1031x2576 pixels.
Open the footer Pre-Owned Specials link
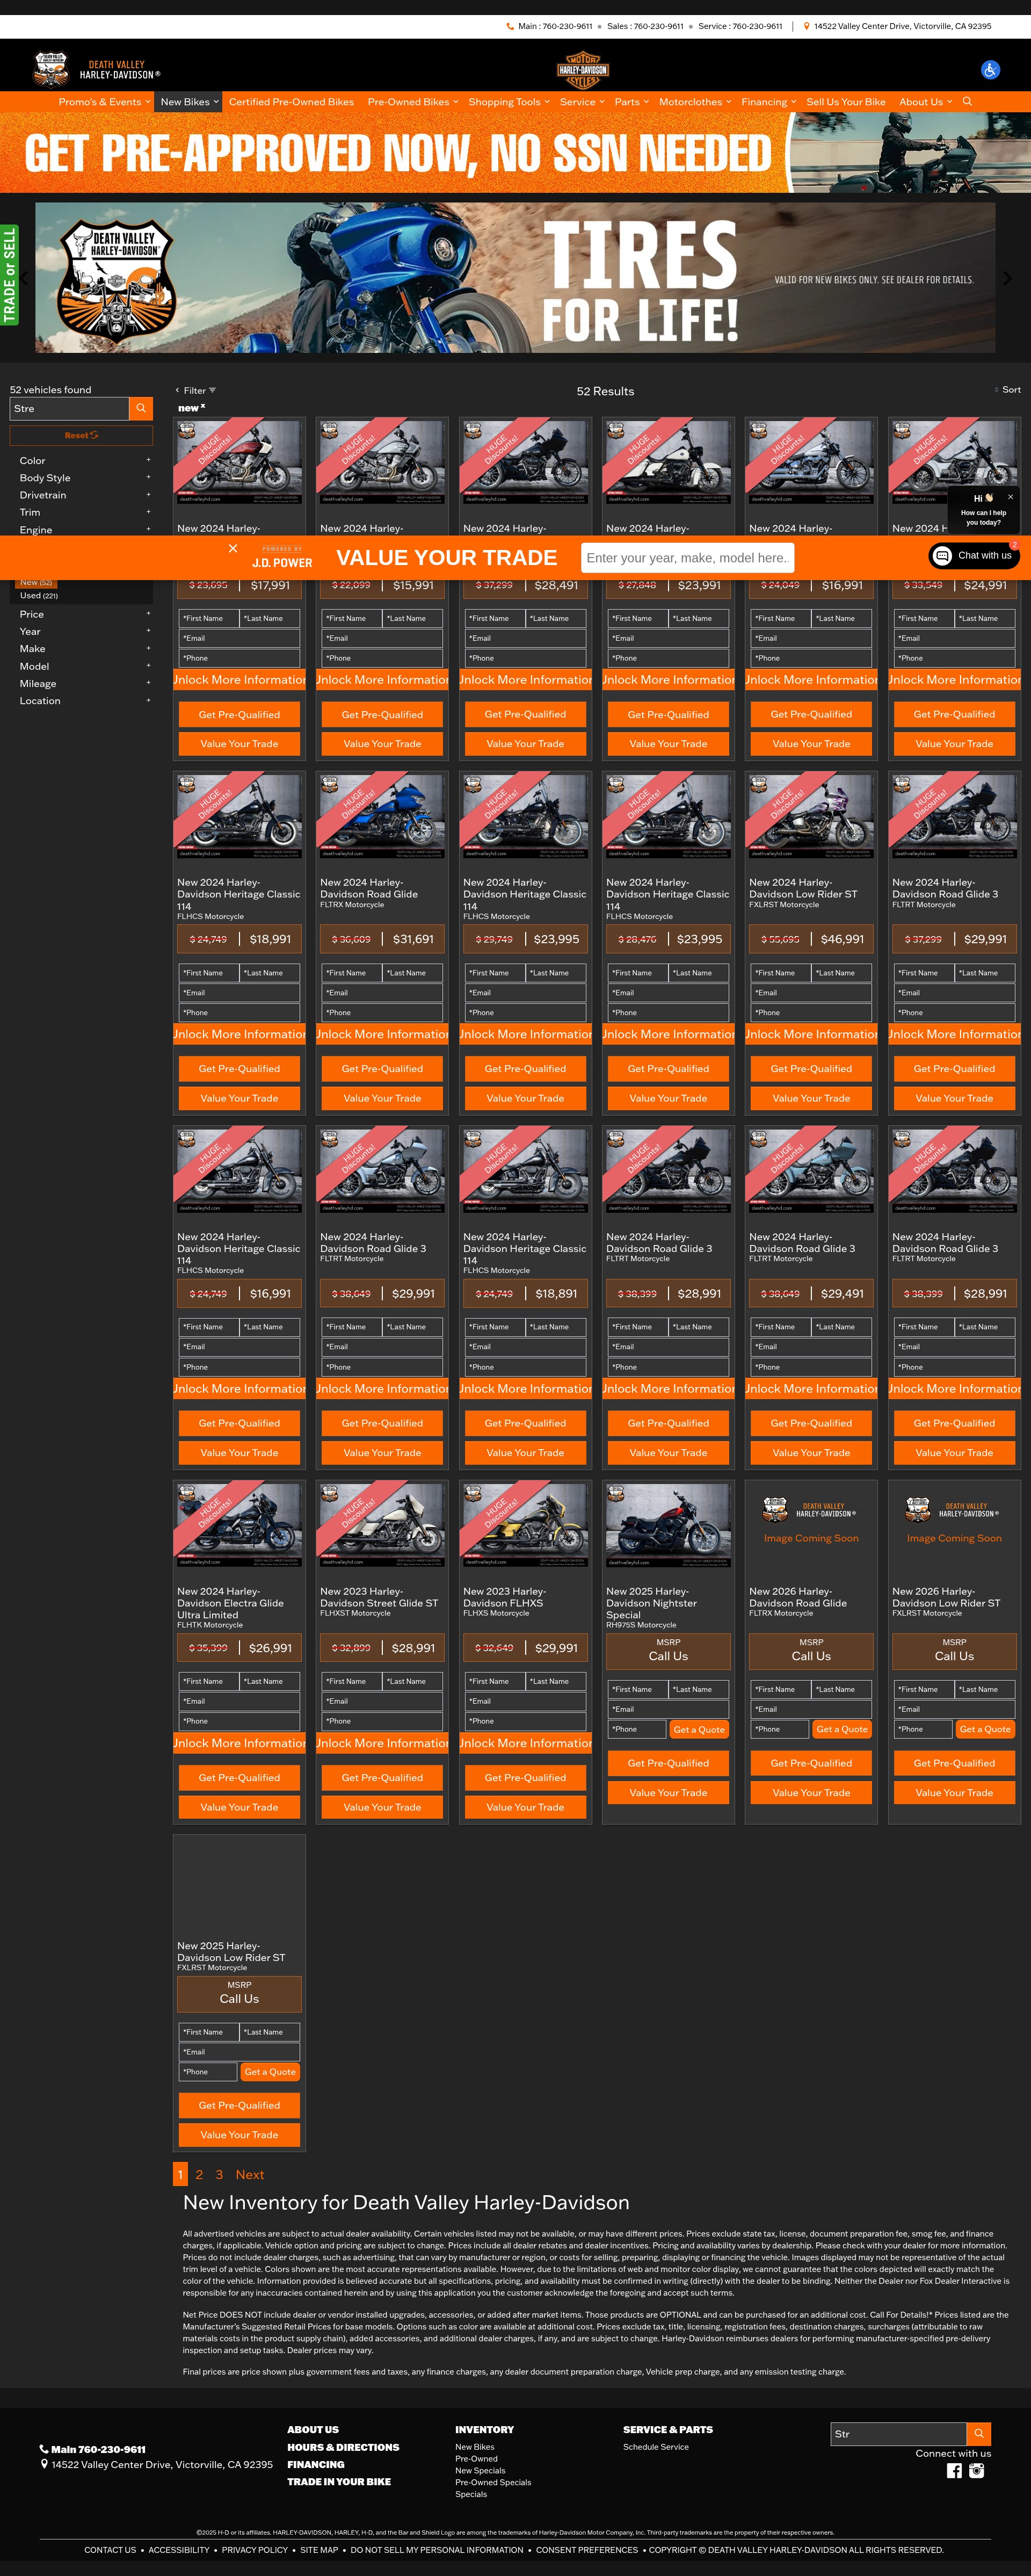493,2482
